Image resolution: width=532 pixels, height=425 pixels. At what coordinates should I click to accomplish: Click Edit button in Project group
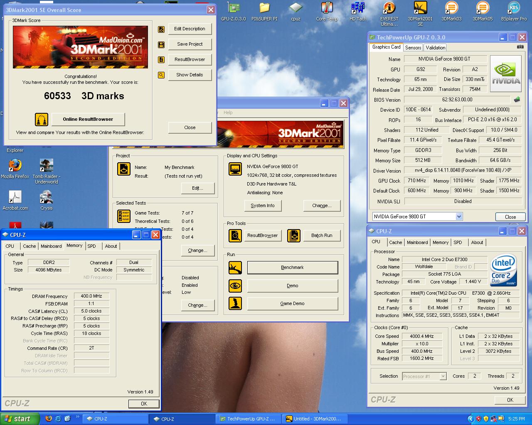click(198, 188)
